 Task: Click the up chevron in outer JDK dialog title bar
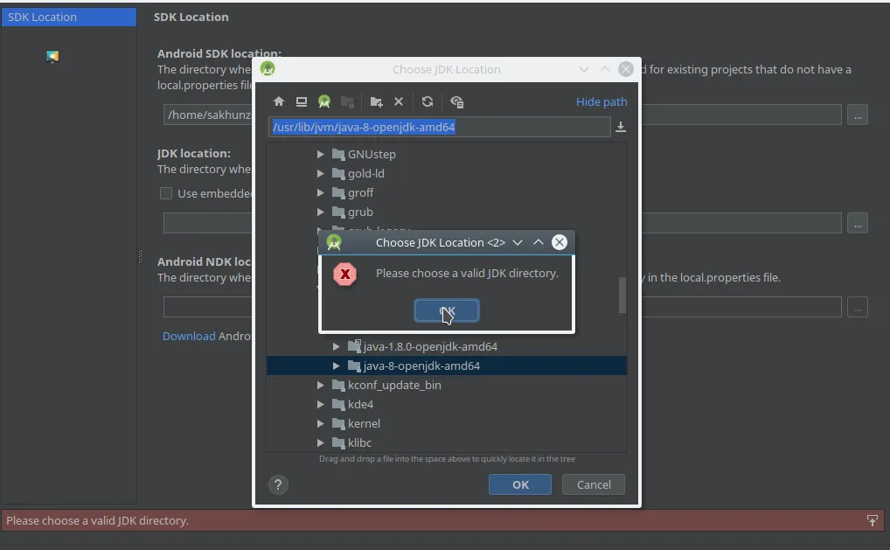tap(604, 69)
